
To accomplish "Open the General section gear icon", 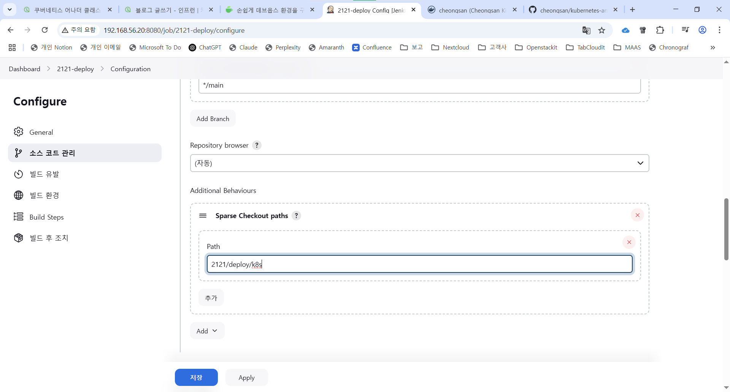I will pyautogui.click(x=19, y=132).
